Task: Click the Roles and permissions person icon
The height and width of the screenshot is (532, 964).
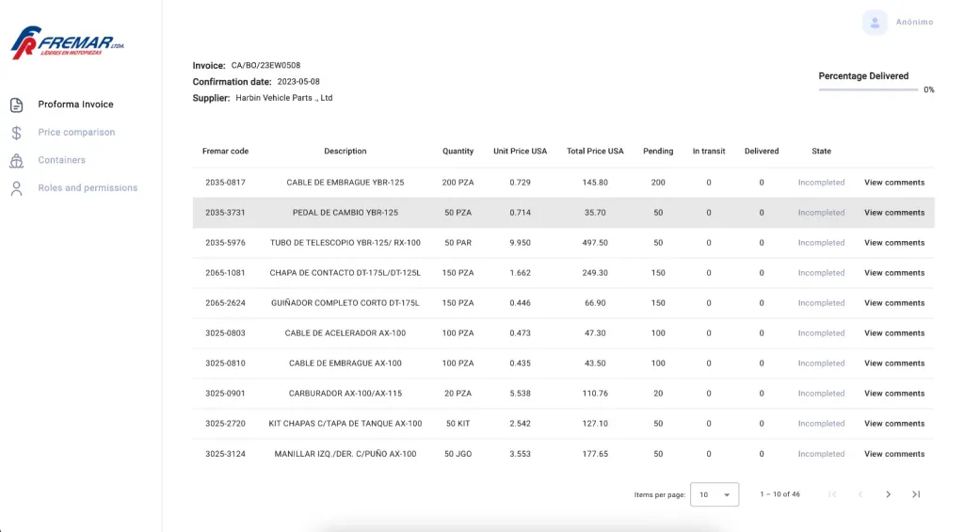Action: coord(17,188)
